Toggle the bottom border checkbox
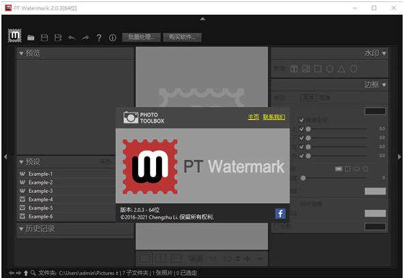This screenshot has height=278, width=404. 301,138
